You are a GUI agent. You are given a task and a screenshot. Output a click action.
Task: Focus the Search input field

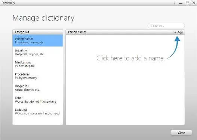166,26
